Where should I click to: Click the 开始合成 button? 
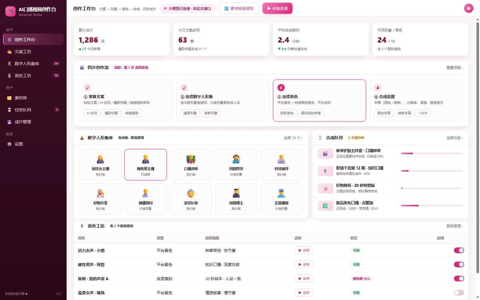click(277, 8)
